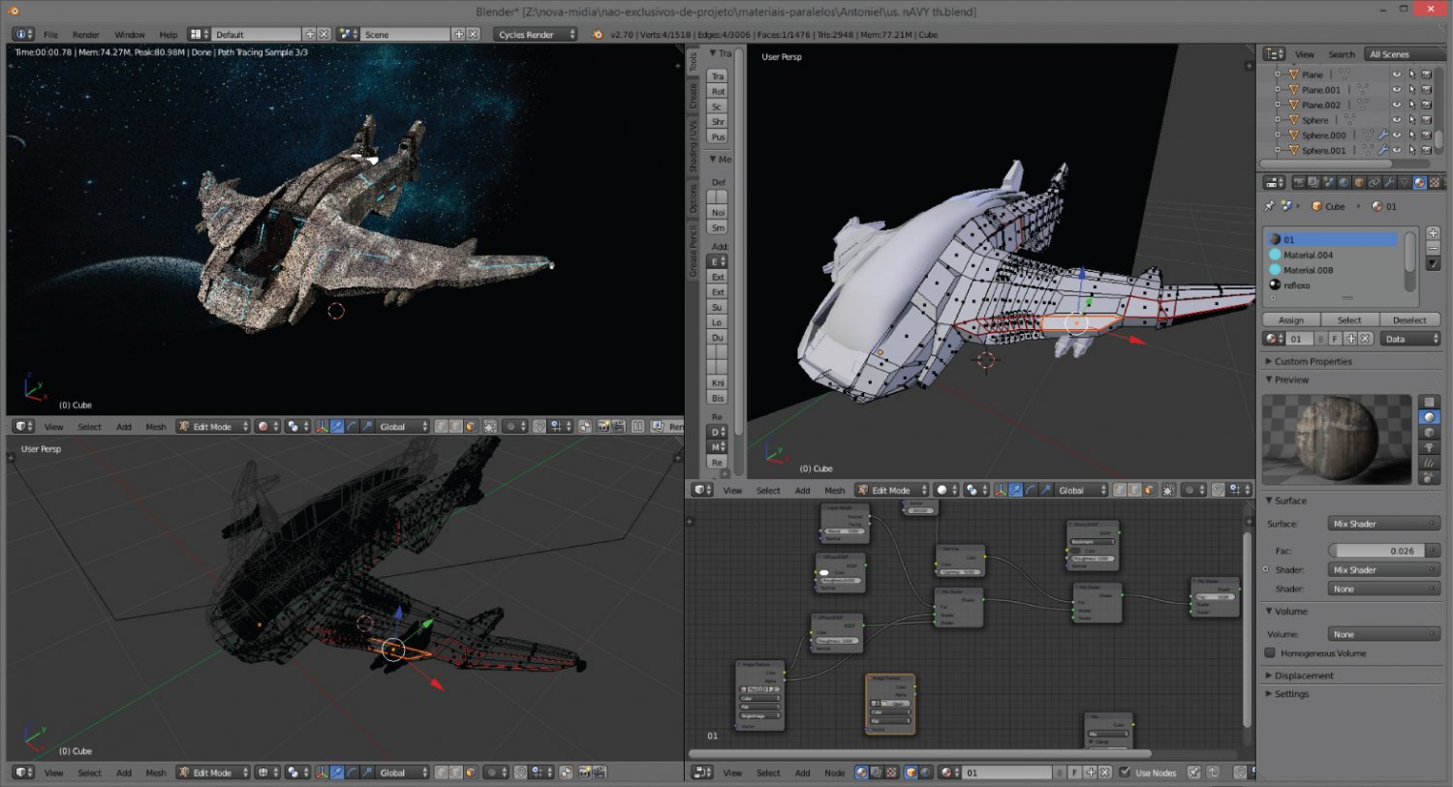Screen dimensions: 1453x787
Task: Click material name field 01 in node editor
Action: click(1007, 772)
